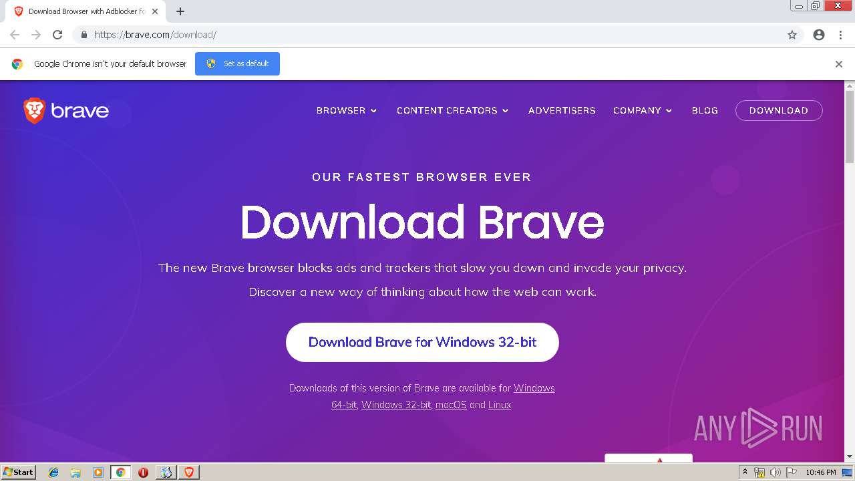This screenshot has width=855, height=481.
Task: Open the BLOG page
Action: coord(705,110)
